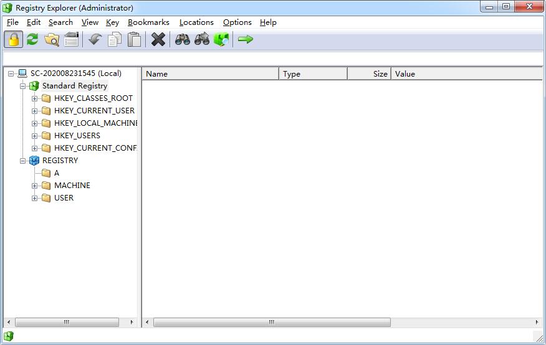Toggle the lock (read-only) toolbar icon

[x=14, y=39]
